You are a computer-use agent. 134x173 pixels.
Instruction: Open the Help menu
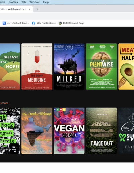[x=46, y=2]
